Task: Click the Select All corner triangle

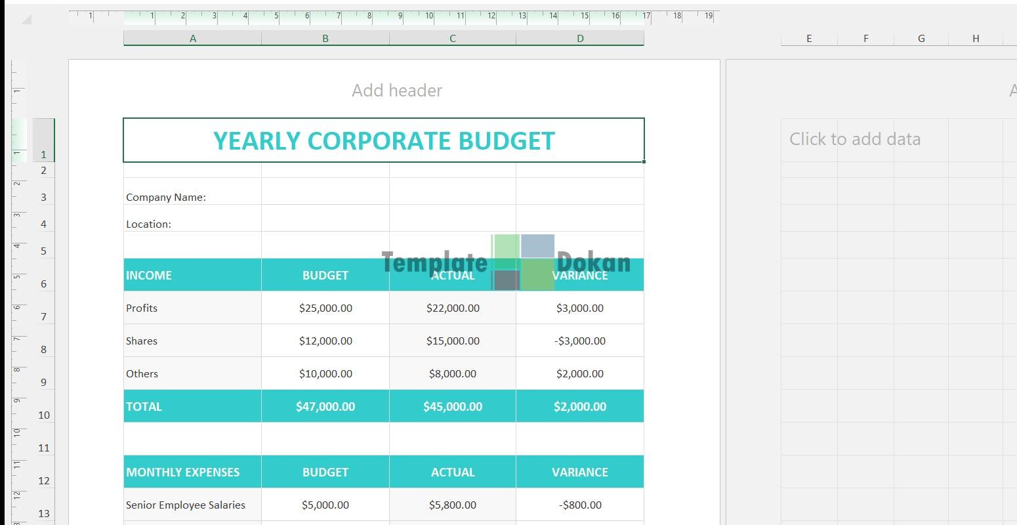Action: pos(26,19)
